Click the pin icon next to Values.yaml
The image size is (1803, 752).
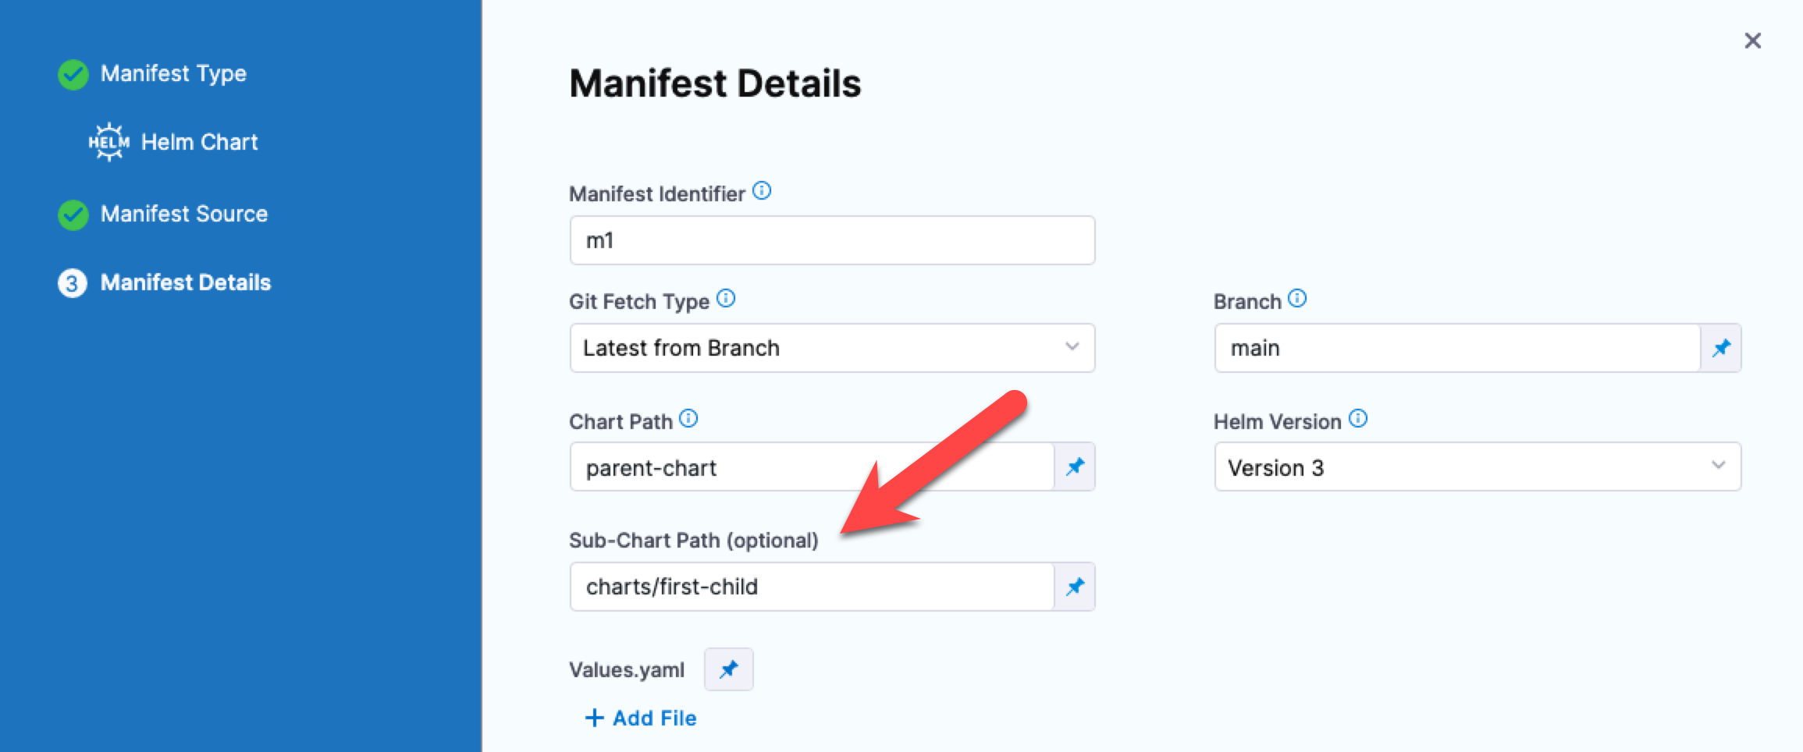coord(728,669)
